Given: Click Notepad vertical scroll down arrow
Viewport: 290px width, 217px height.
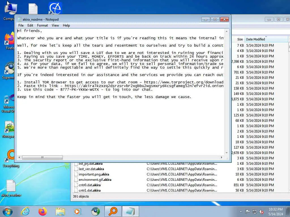Looking at the screenshot, I should pyautogui.click(x=227, y=153).
